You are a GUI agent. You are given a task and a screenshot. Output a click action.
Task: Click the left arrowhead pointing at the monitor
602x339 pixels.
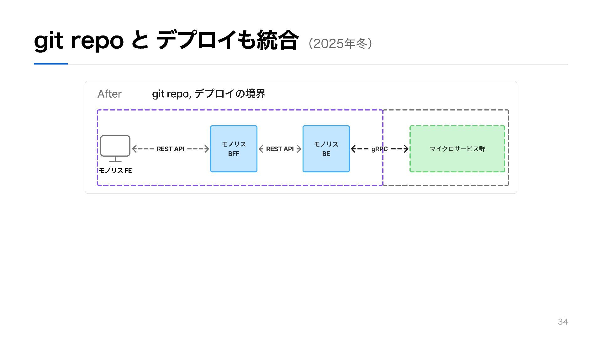(x=135, y=149)
